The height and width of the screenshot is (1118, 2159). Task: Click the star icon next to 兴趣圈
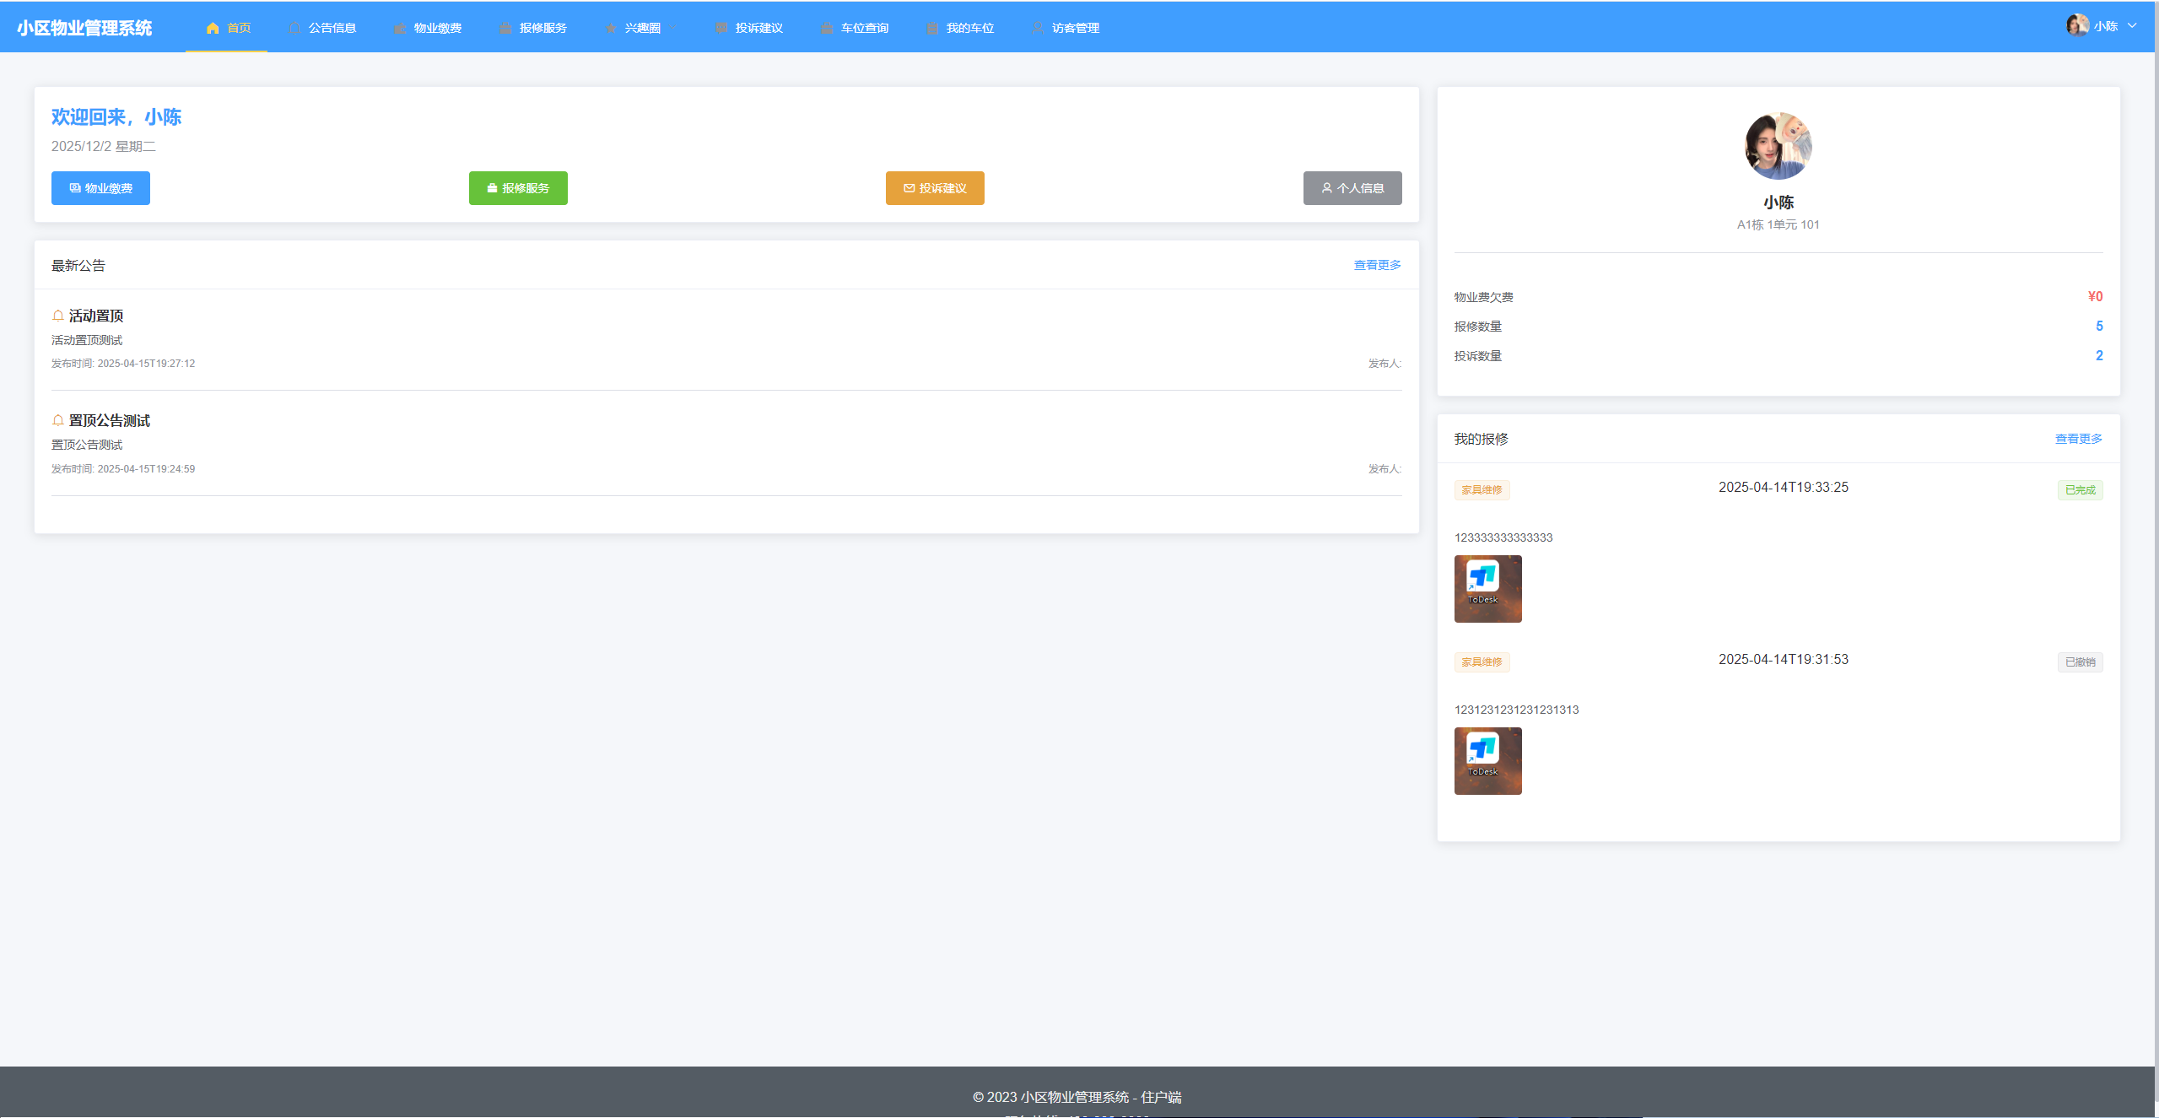point(611,28)
